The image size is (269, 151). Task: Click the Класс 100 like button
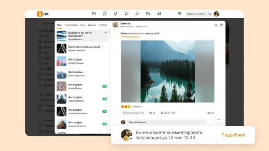pos(168,113)
